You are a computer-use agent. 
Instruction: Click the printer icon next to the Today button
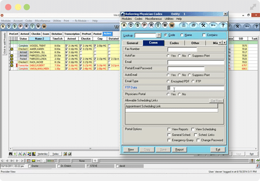(69, 154)
